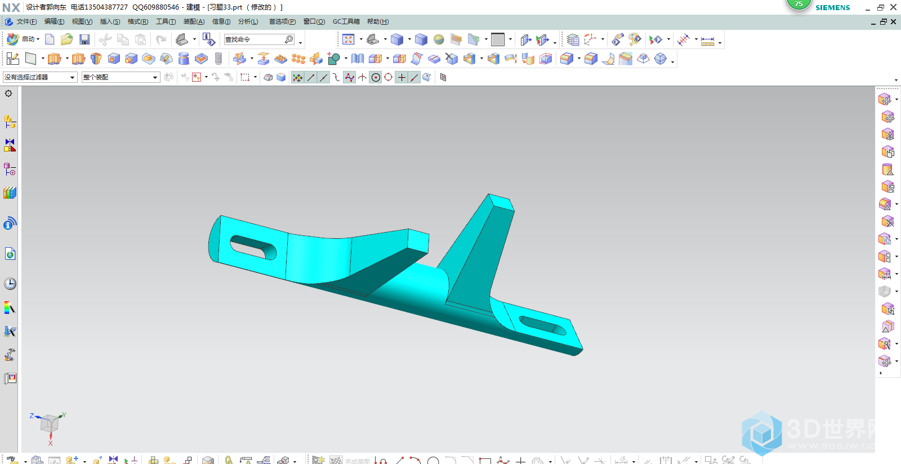Create a new file with the blank page icon
The width and height of the screenshot is (901, 464).
50,39
